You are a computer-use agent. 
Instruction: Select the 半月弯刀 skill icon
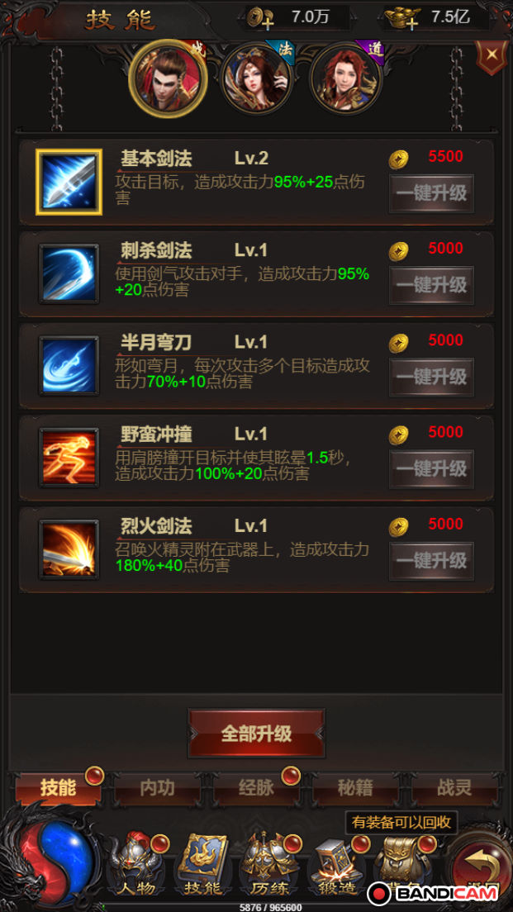coord(69,366)
